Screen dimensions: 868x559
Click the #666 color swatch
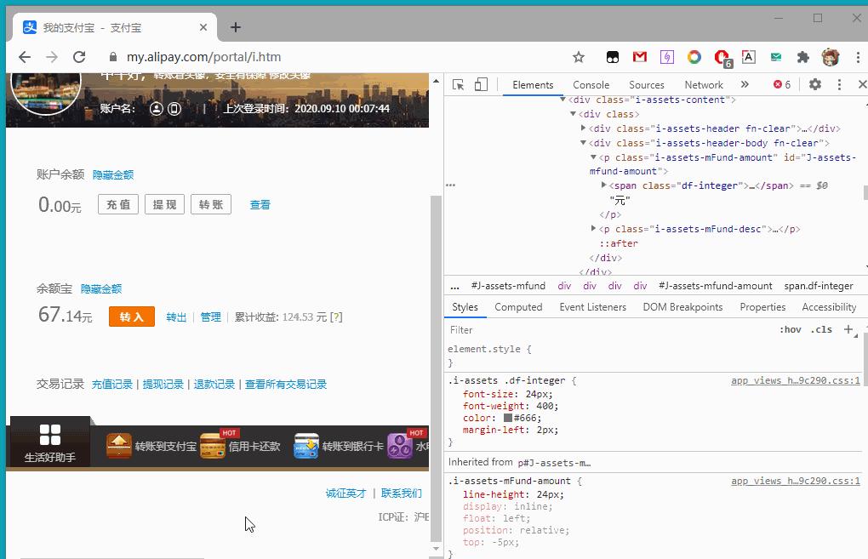point(508,418)
